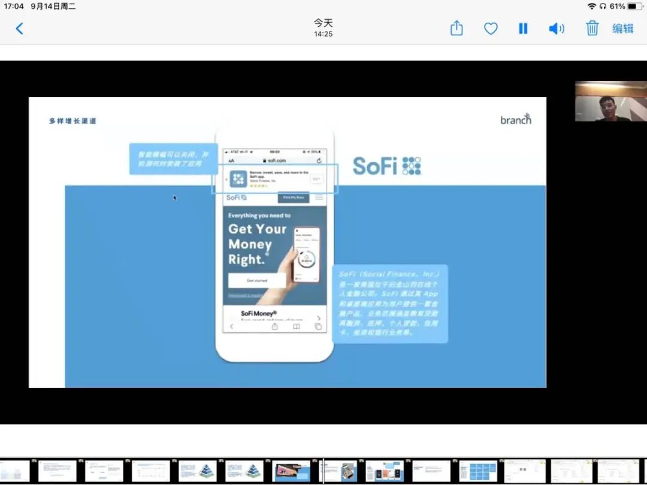Open the share sheet icon
The width and height of the screenshot is (647, 485).
456,28
